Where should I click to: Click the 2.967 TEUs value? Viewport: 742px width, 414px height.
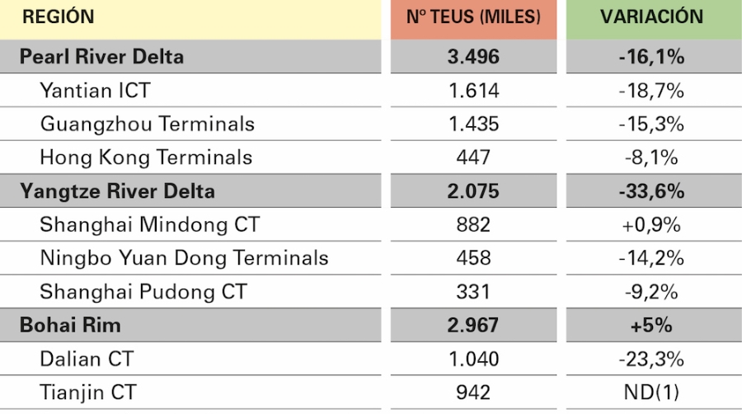(473, 326)
